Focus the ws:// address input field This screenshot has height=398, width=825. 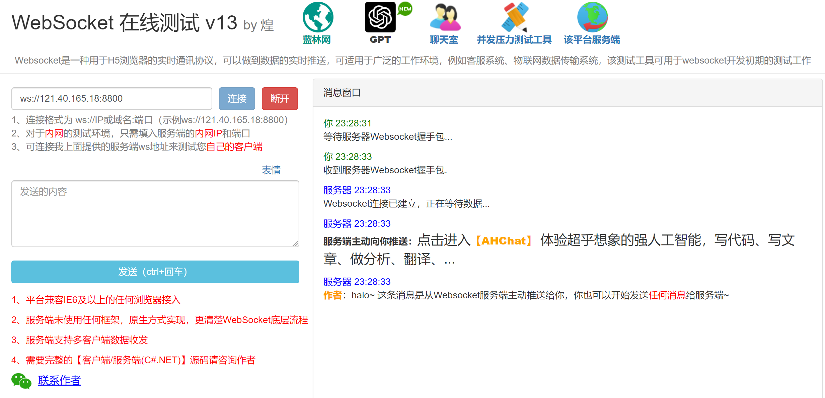(x=112, y=99)
